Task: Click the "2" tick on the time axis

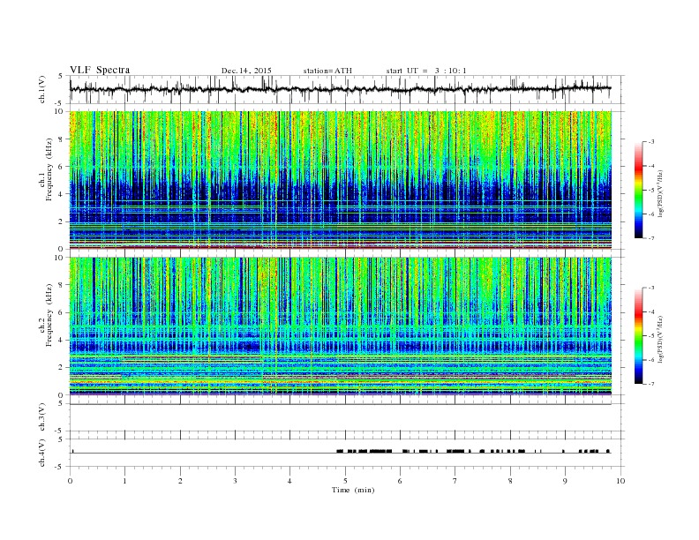Action: (x=180, y=481)
